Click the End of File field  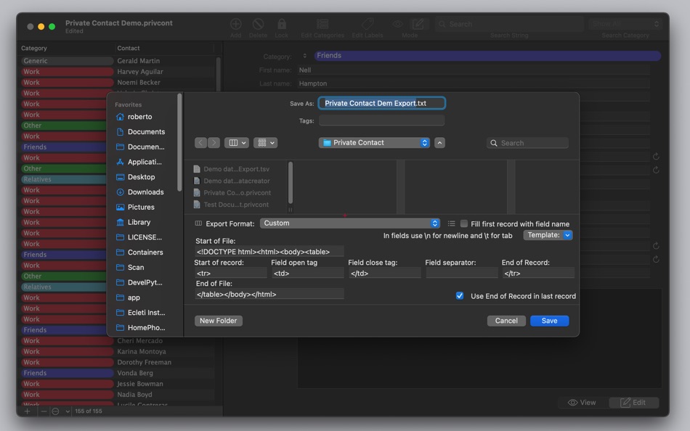[x=269, y=294]
